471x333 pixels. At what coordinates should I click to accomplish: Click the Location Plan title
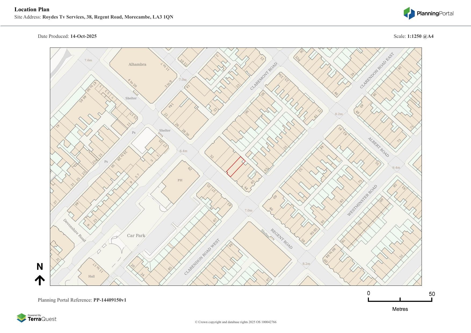[x=32, y=9]
